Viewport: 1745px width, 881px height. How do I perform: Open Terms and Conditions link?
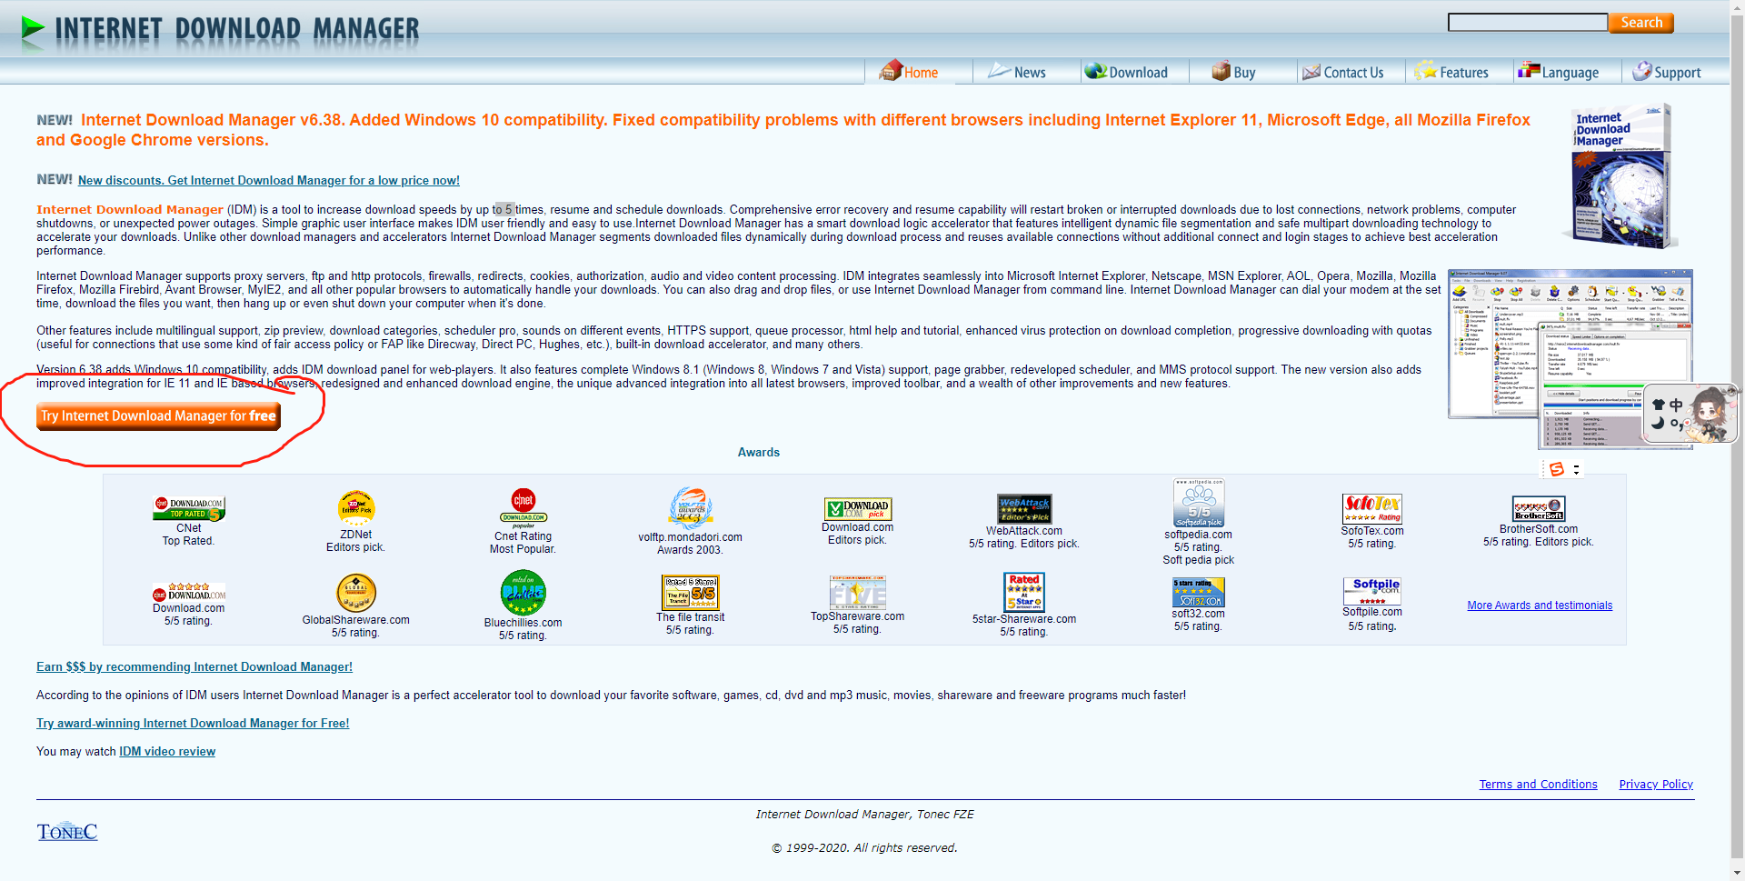pyautogui.click(x=1538, y=785)
